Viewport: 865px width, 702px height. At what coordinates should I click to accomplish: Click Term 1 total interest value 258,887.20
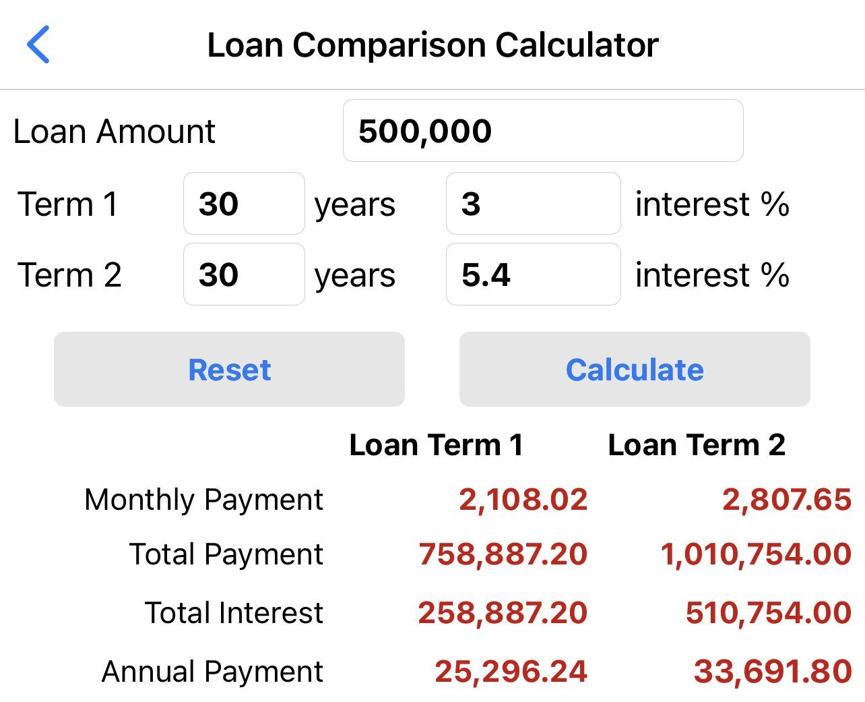pos(503,613)
